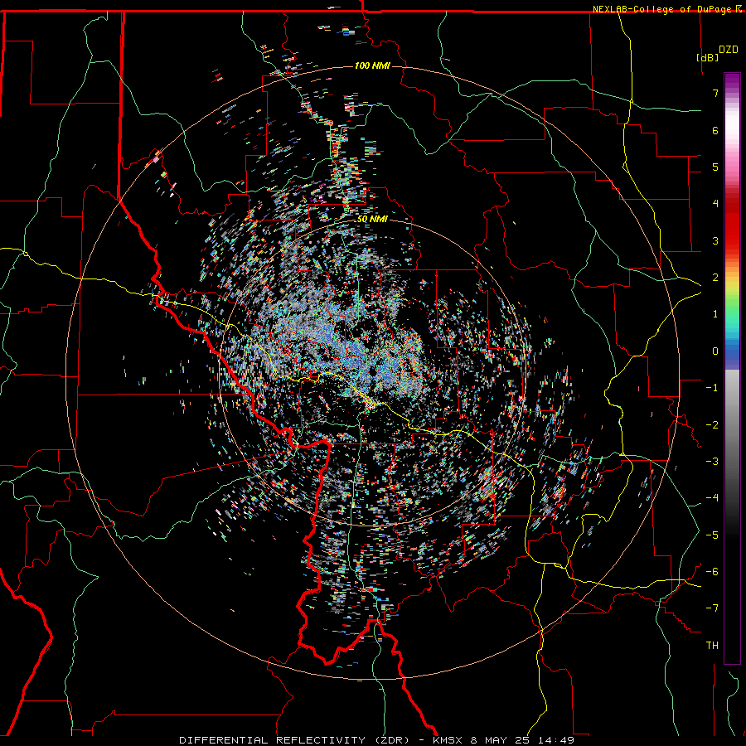The height and width of the screenshot is (746, 746).
Task: Click the 8 MAY 25 date in caption
Action: [501, 740]
